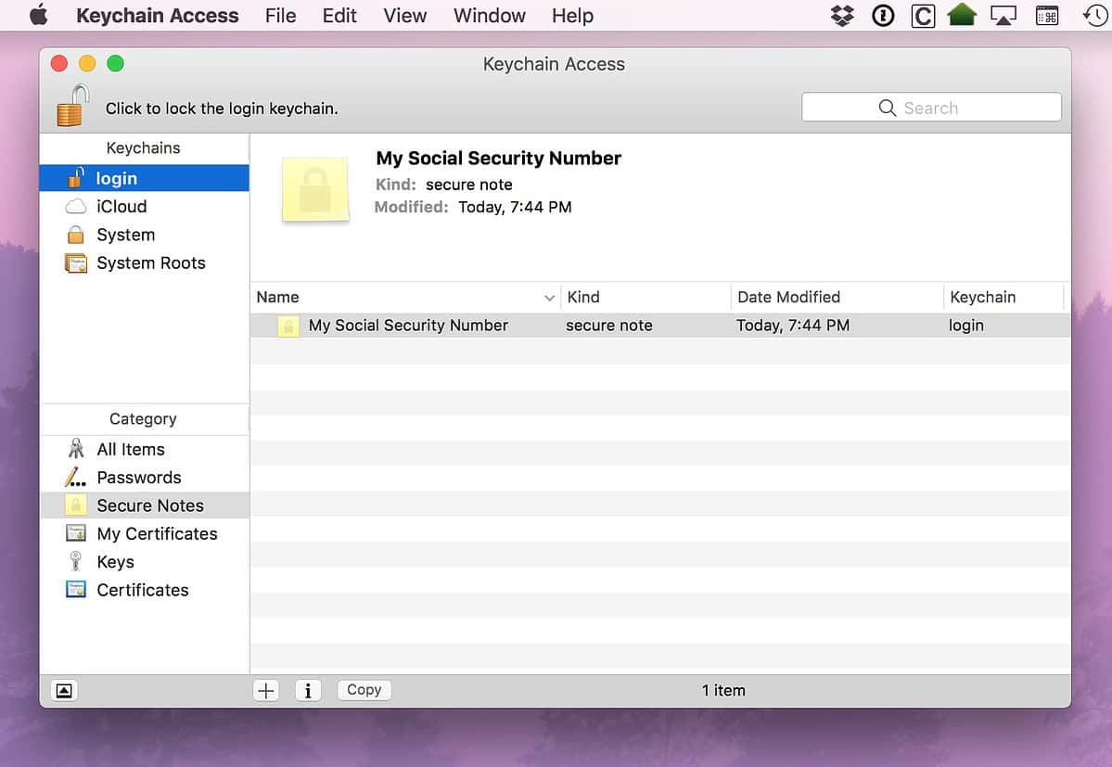Screen dimensions: 1112x767
Task: Open info for the selected item
Action: tap(308, 690)
